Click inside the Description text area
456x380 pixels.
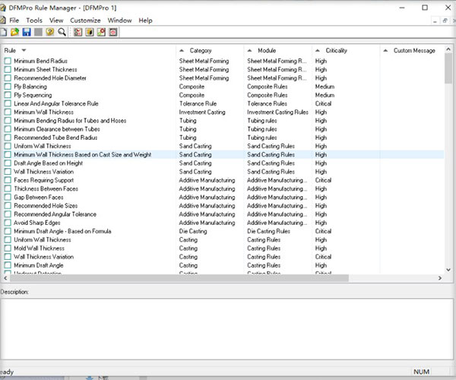pos(226,329)
